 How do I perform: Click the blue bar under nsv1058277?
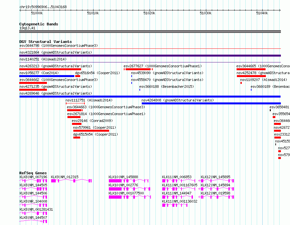47,76
